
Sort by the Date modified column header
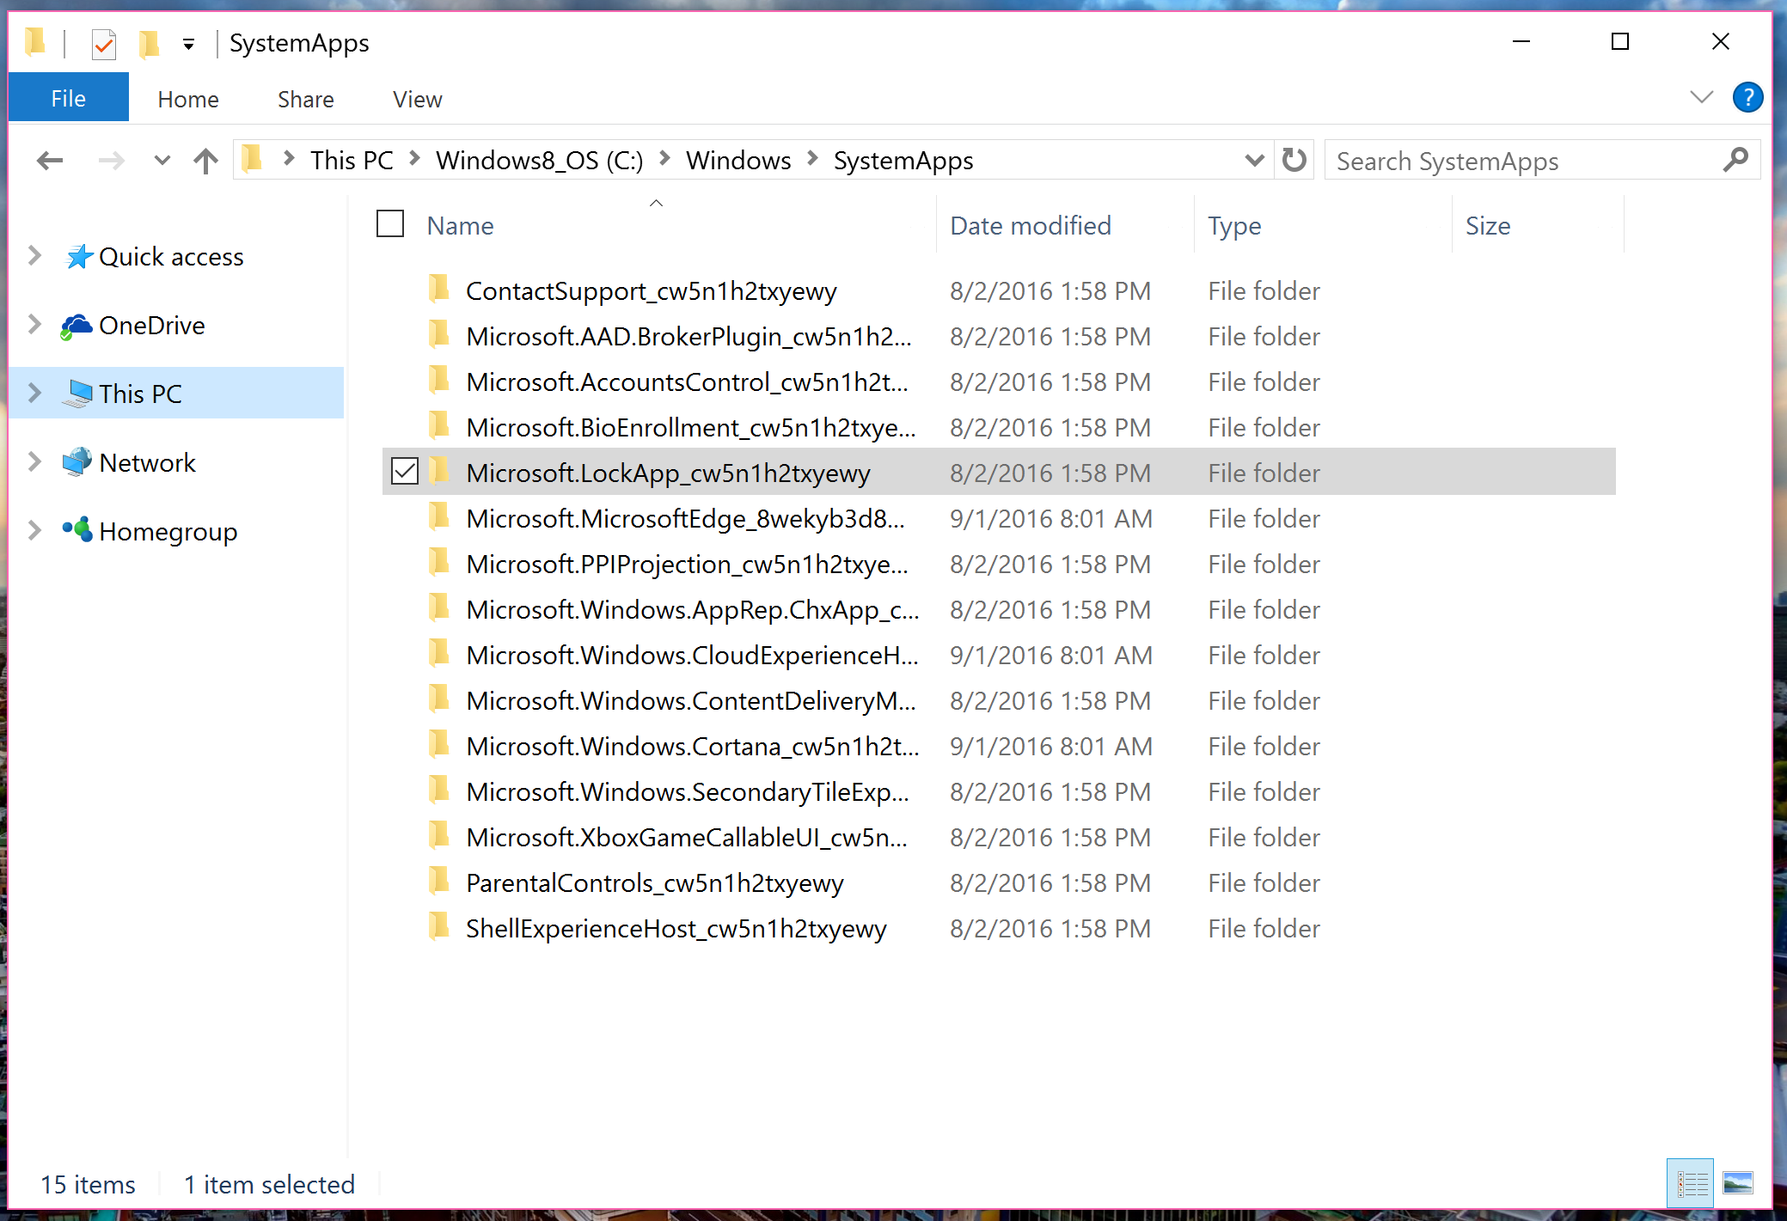pyautogui.click(x=1030, y=225)
